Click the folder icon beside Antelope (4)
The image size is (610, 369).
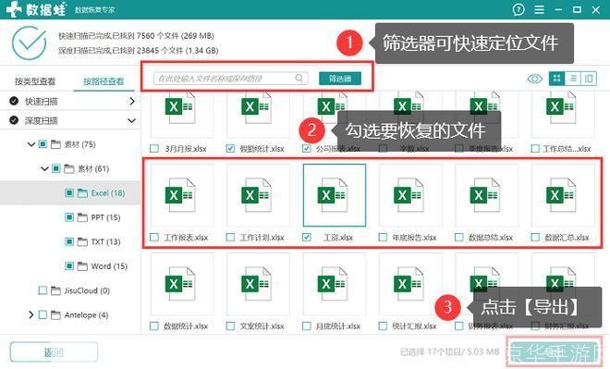click(x=56, y=314)
